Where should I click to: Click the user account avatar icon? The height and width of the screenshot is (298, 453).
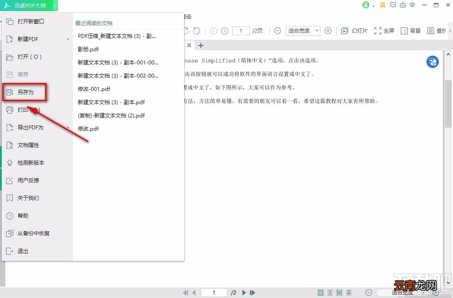click(x=366, y=5)
